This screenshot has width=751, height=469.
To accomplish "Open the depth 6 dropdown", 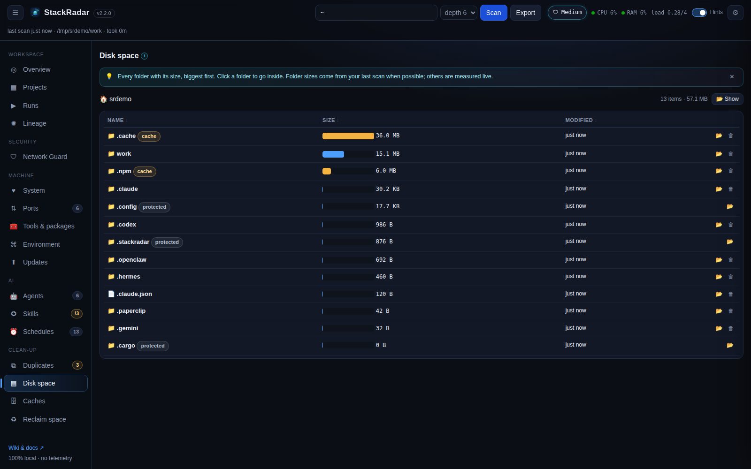I will tap(459, 13).
